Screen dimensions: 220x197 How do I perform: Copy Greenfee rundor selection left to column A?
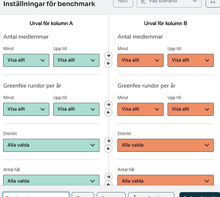pos(108,112)
